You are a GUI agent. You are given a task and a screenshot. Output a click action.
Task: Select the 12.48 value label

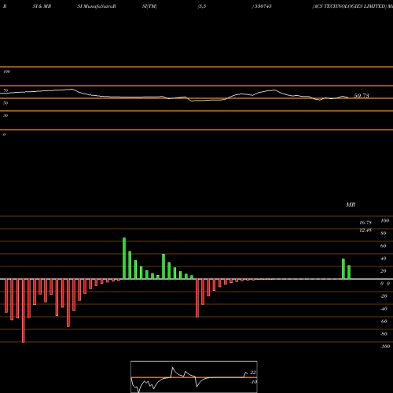(x=365, y=230)
